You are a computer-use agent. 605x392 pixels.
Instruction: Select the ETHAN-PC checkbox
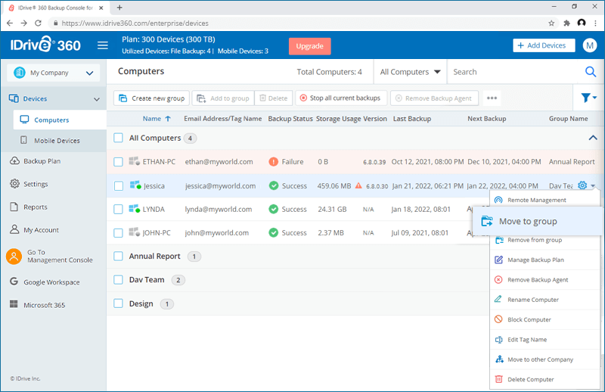coord(119,162)
